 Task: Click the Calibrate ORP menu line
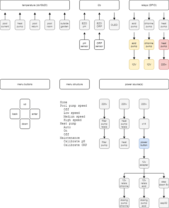pos(75,145)
